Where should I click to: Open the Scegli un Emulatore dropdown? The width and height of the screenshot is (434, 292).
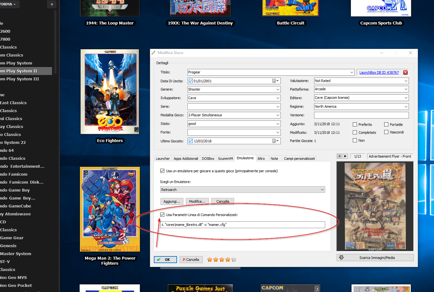click(x=243, y=190)
